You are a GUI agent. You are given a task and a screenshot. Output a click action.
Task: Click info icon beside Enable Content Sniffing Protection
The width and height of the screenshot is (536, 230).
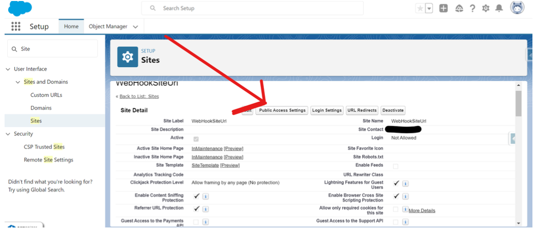(x=205, y=196)
